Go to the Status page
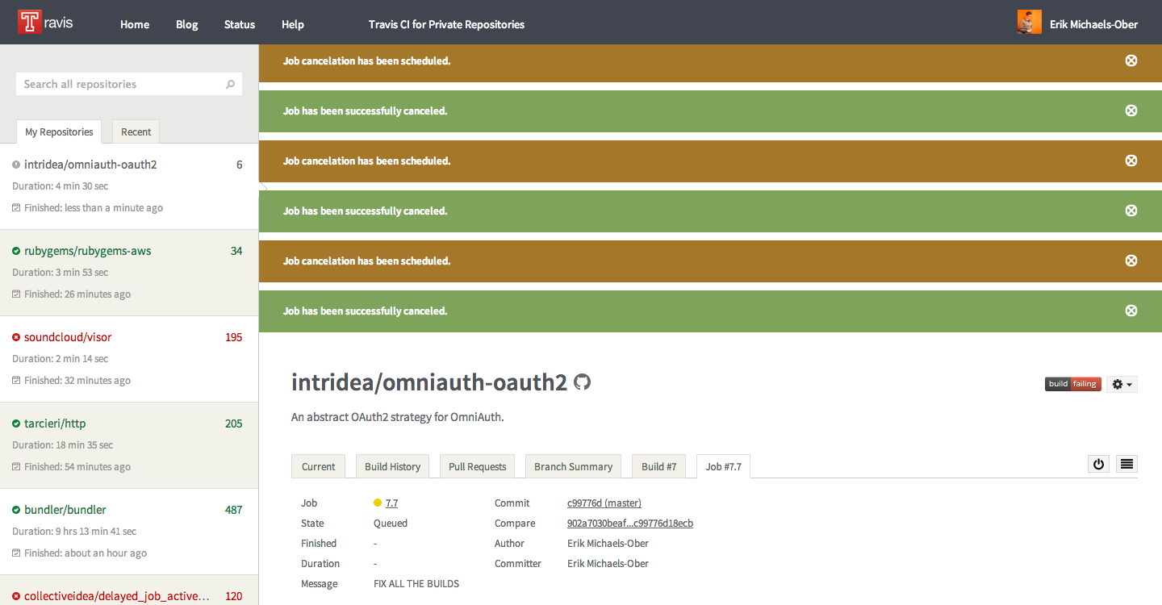The height and width of the screenshot is (605, 1162). point(239,24)
